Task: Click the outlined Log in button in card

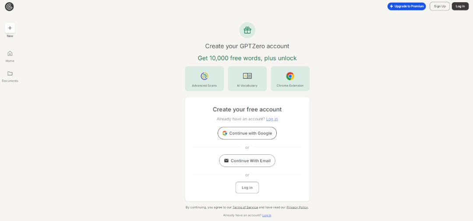Action: click(247, 188)
